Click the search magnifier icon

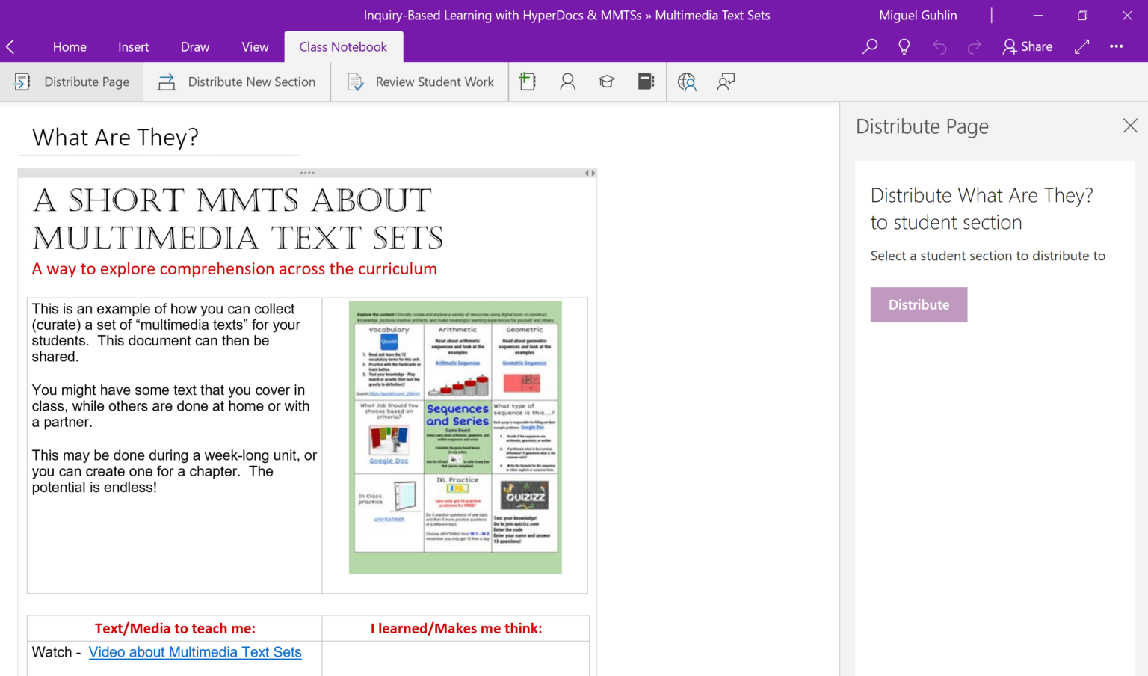click(869, 46)
